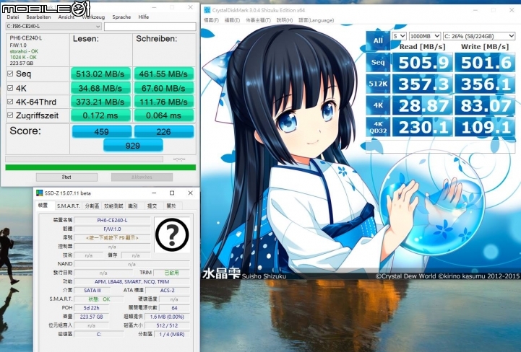
Task: Toggle the 4K checkbox in AS SSD
Action: [10, 88]
